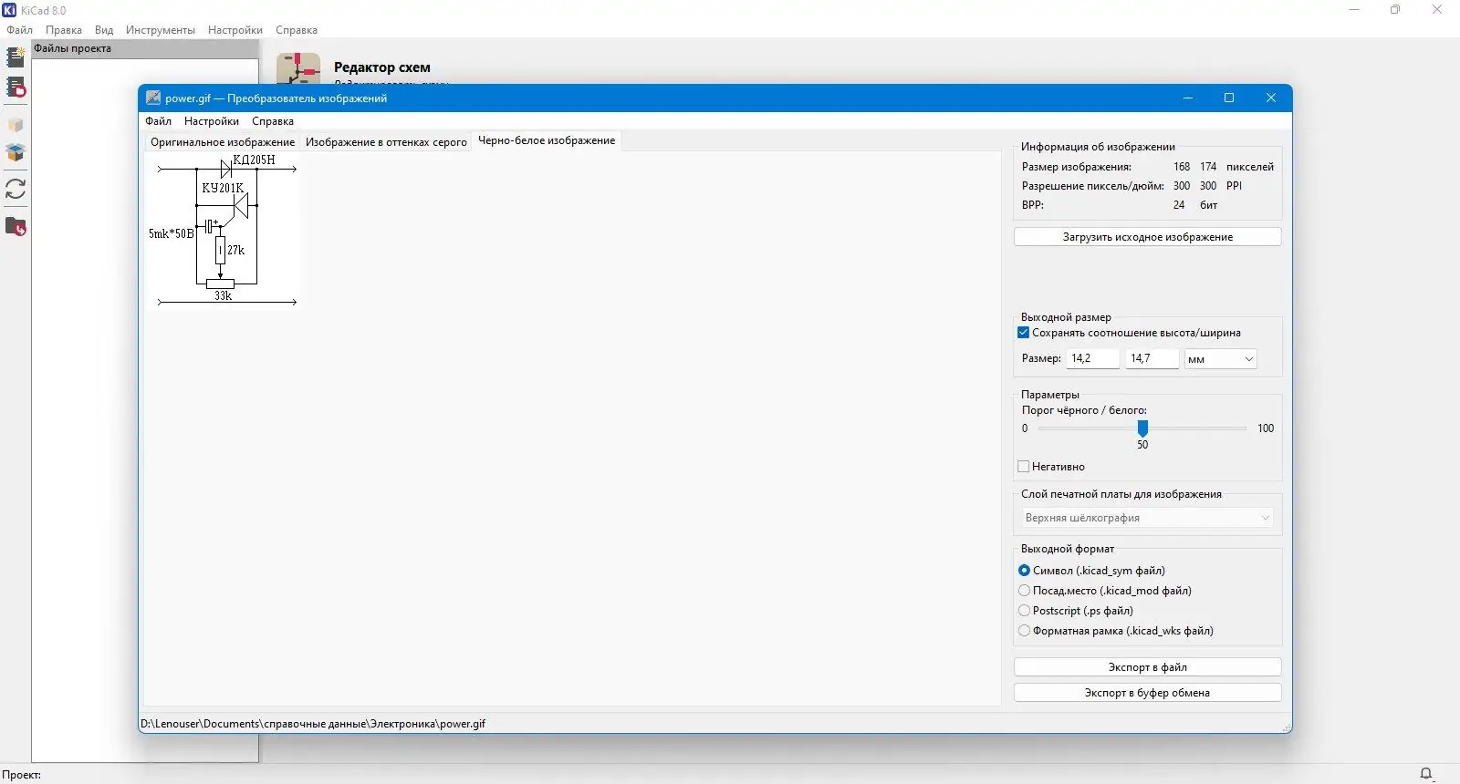1460x784 pixels.
Task: Click the Unarchive Project open-box icon
Action: point(16,152)
